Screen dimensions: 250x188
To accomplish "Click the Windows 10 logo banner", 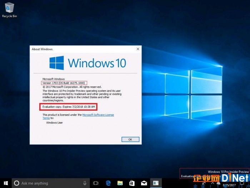I will (x=88, y=63).
